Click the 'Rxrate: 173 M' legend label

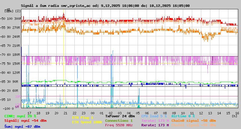pyautogui.click(x=155, y=125)
